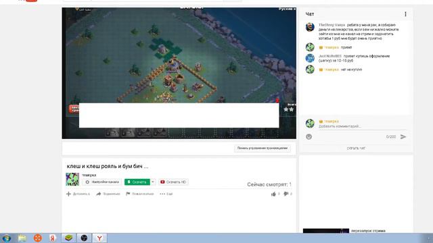Open the Windows Start button

6,238
